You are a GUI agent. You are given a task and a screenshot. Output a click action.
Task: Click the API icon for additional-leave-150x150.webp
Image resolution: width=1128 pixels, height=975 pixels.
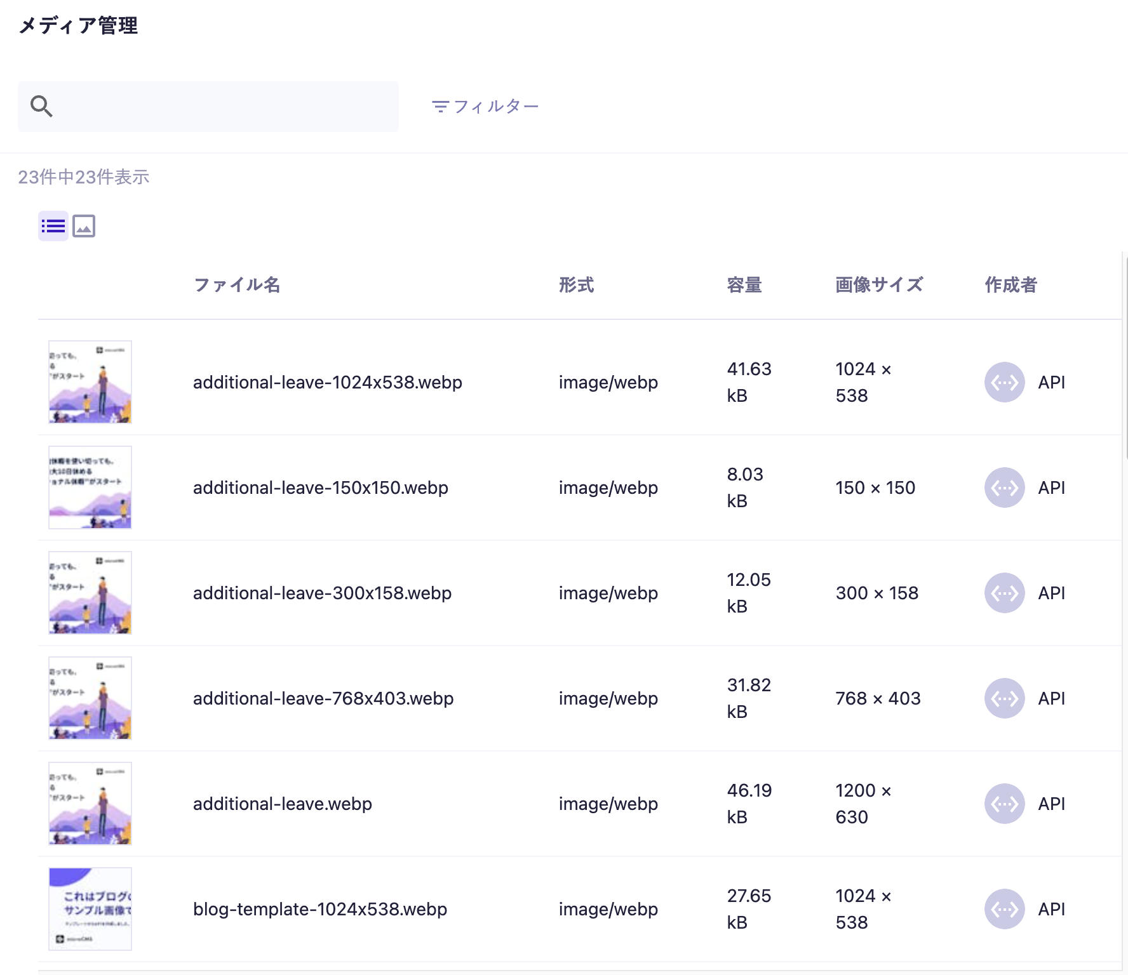tap(1004, 487)
